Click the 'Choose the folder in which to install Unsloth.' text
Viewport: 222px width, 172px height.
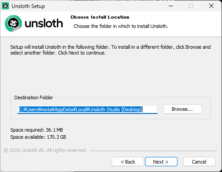(x=121, y=26)
